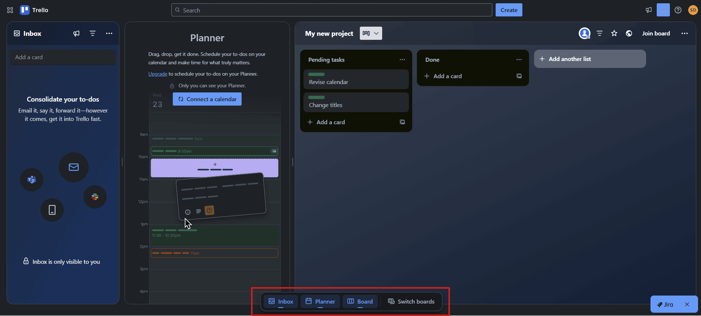Open the app switcher grid icon

(10, 10)
